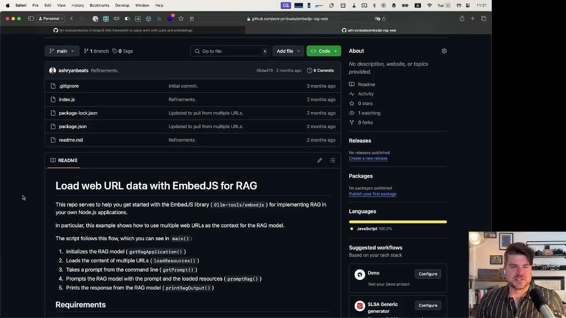This screenshot has width=566, height=318.
Task: Click the yellow JavaScript language bar
Action: (x=398, y=222)
